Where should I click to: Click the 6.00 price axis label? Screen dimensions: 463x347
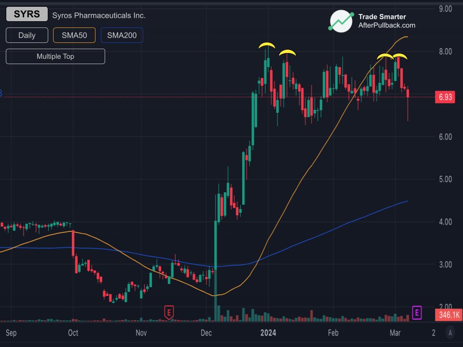pyautogui.click(x=445, y=137)
